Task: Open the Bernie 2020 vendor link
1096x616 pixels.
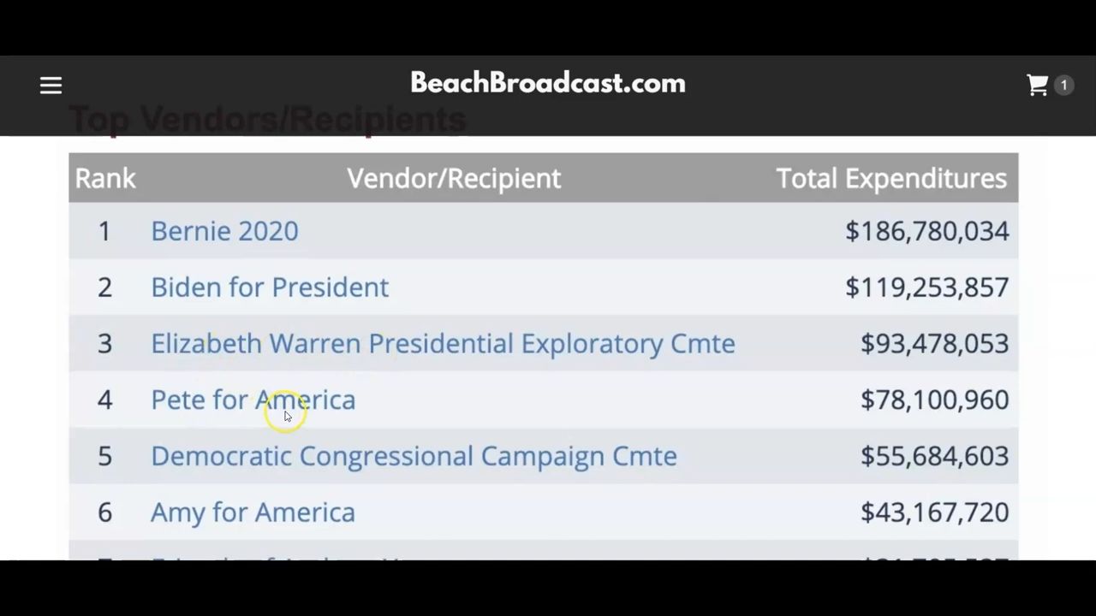Action: pyautogui.click(x=224, y=231)
